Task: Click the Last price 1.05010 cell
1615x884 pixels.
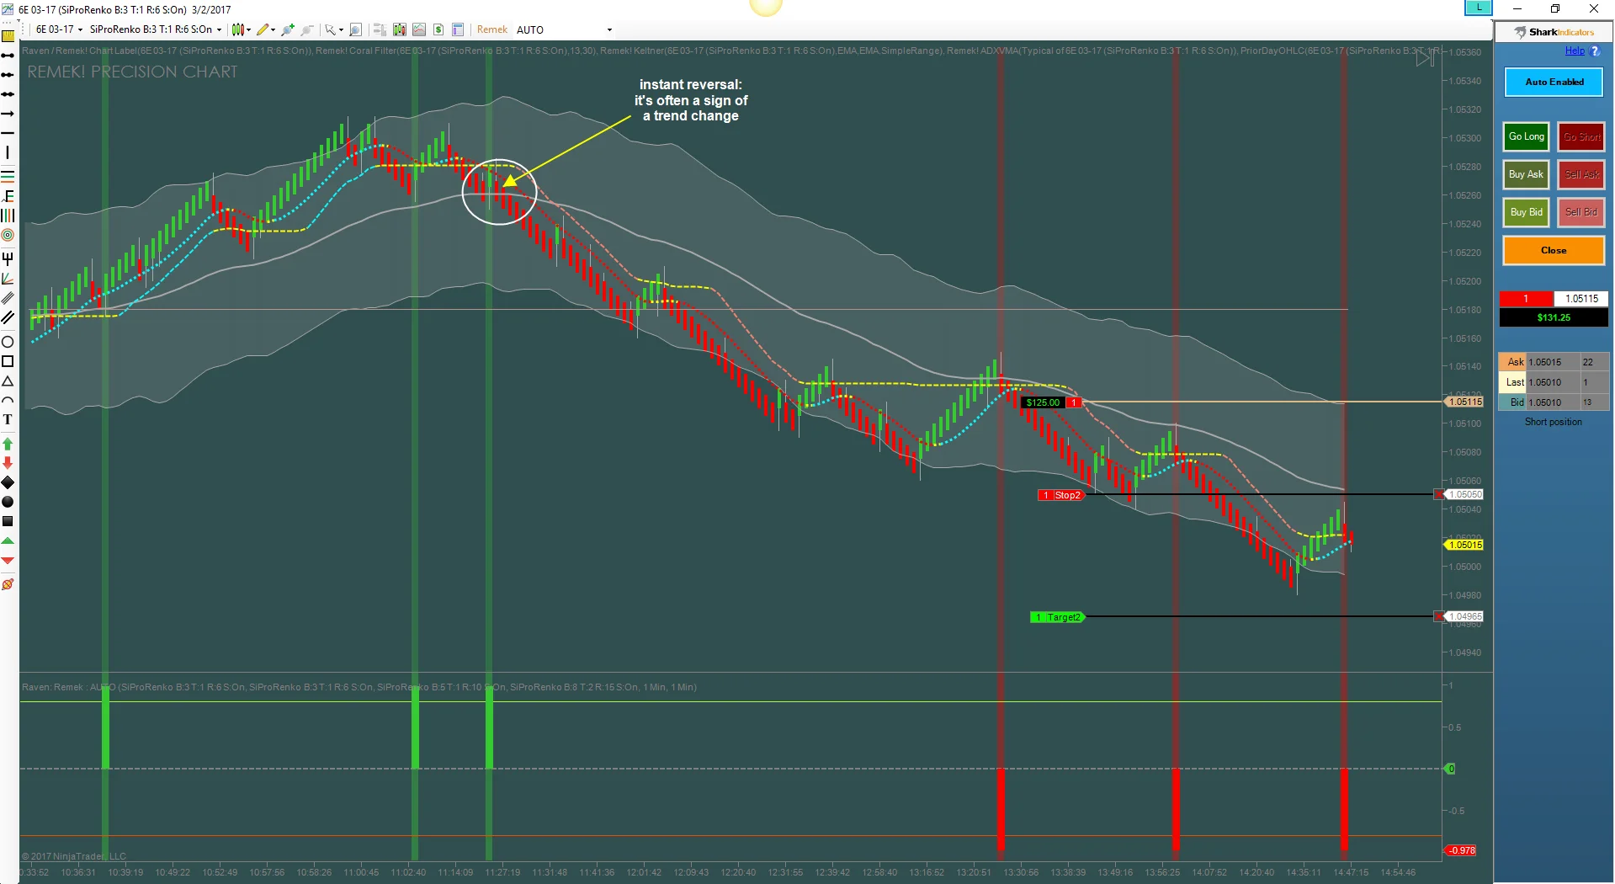Action: 1553,382
